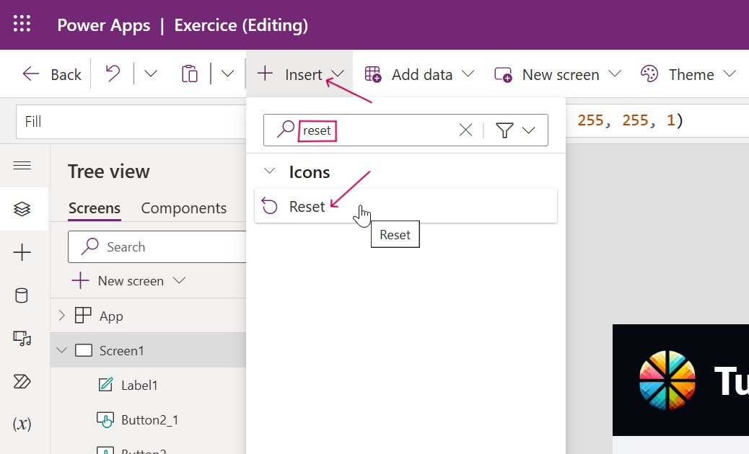Open the Fill property selector
749x454 pixels.
pos(131,122)
